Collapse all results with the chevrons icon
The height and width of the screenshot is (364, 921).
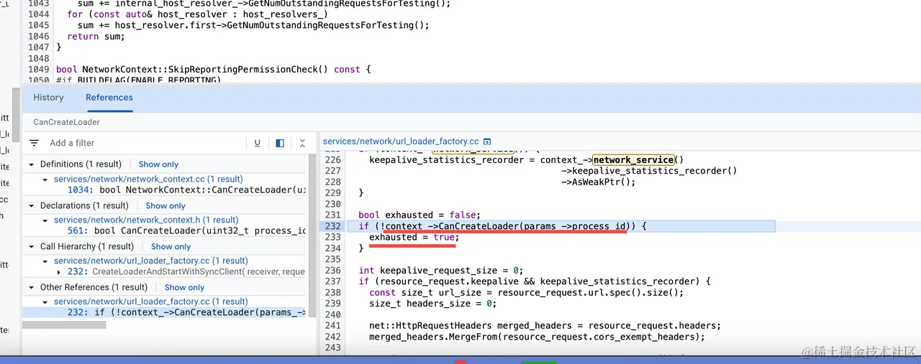(302, 143)
